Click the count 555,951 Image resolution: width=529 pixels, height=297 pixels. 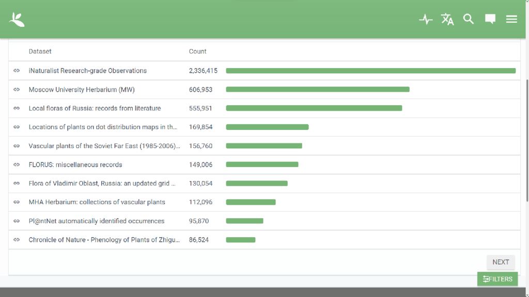200,108
